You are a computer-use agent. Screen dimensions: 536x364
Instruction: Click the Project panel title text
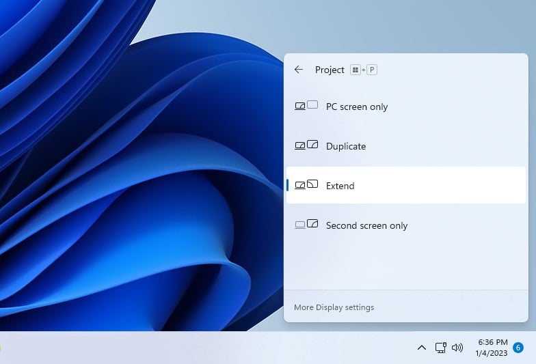coord(330,70)
